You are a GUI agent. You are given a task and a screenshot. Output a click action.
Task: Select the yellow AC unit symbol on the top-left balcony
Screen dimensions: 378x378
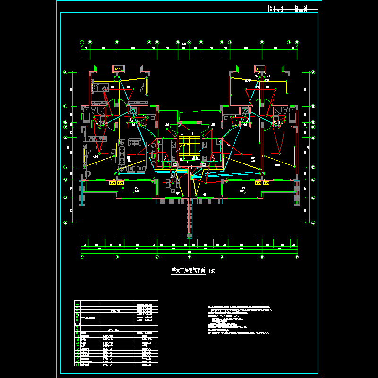point(119,69)
